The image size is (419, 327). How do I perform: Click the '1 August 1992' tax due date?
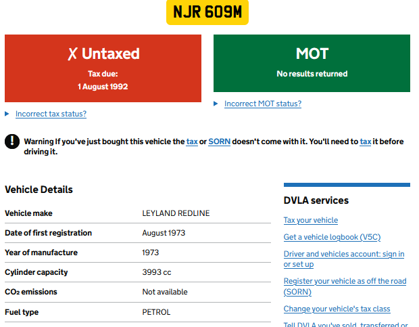[103, 87]
